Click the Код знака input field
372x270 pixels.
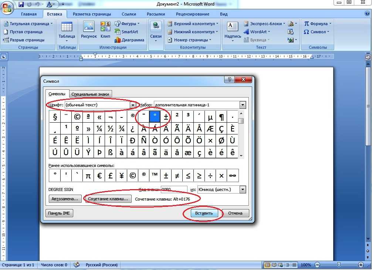(174, 189)
